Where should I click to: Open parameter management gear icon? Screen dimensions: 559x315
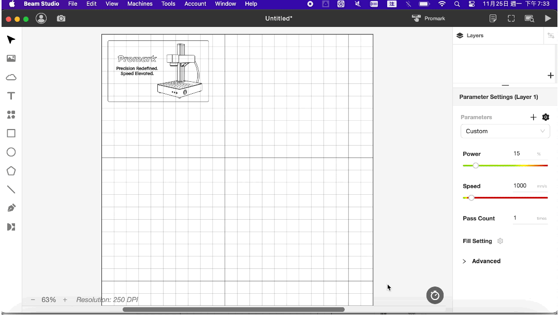click(x=546, y=117)
